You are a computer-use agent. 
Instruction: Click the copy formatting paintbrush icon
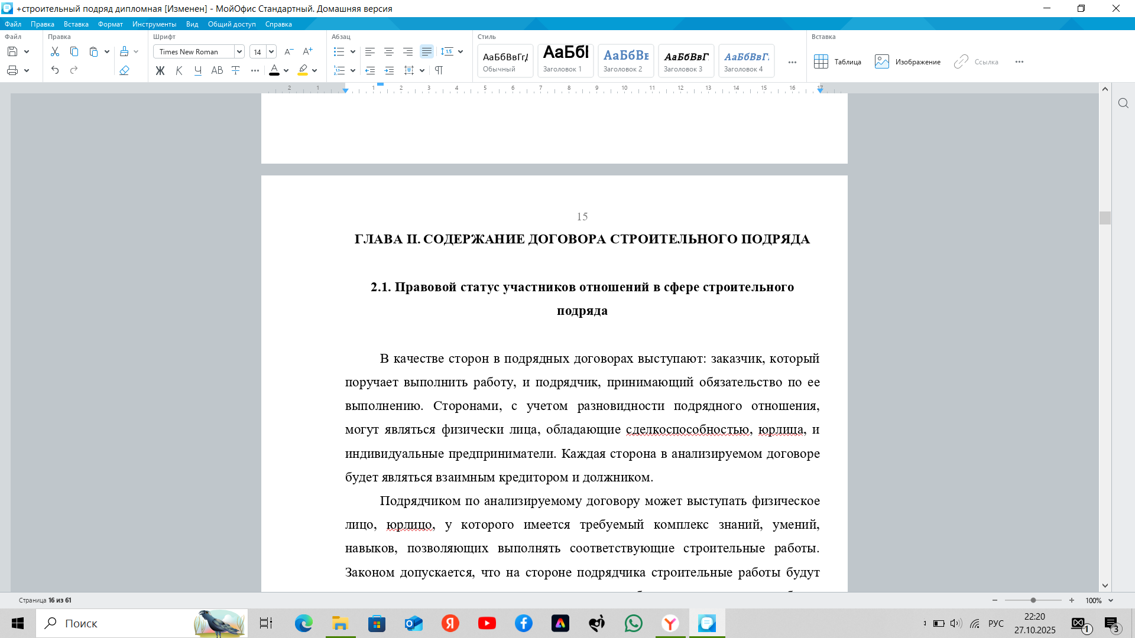124,52
